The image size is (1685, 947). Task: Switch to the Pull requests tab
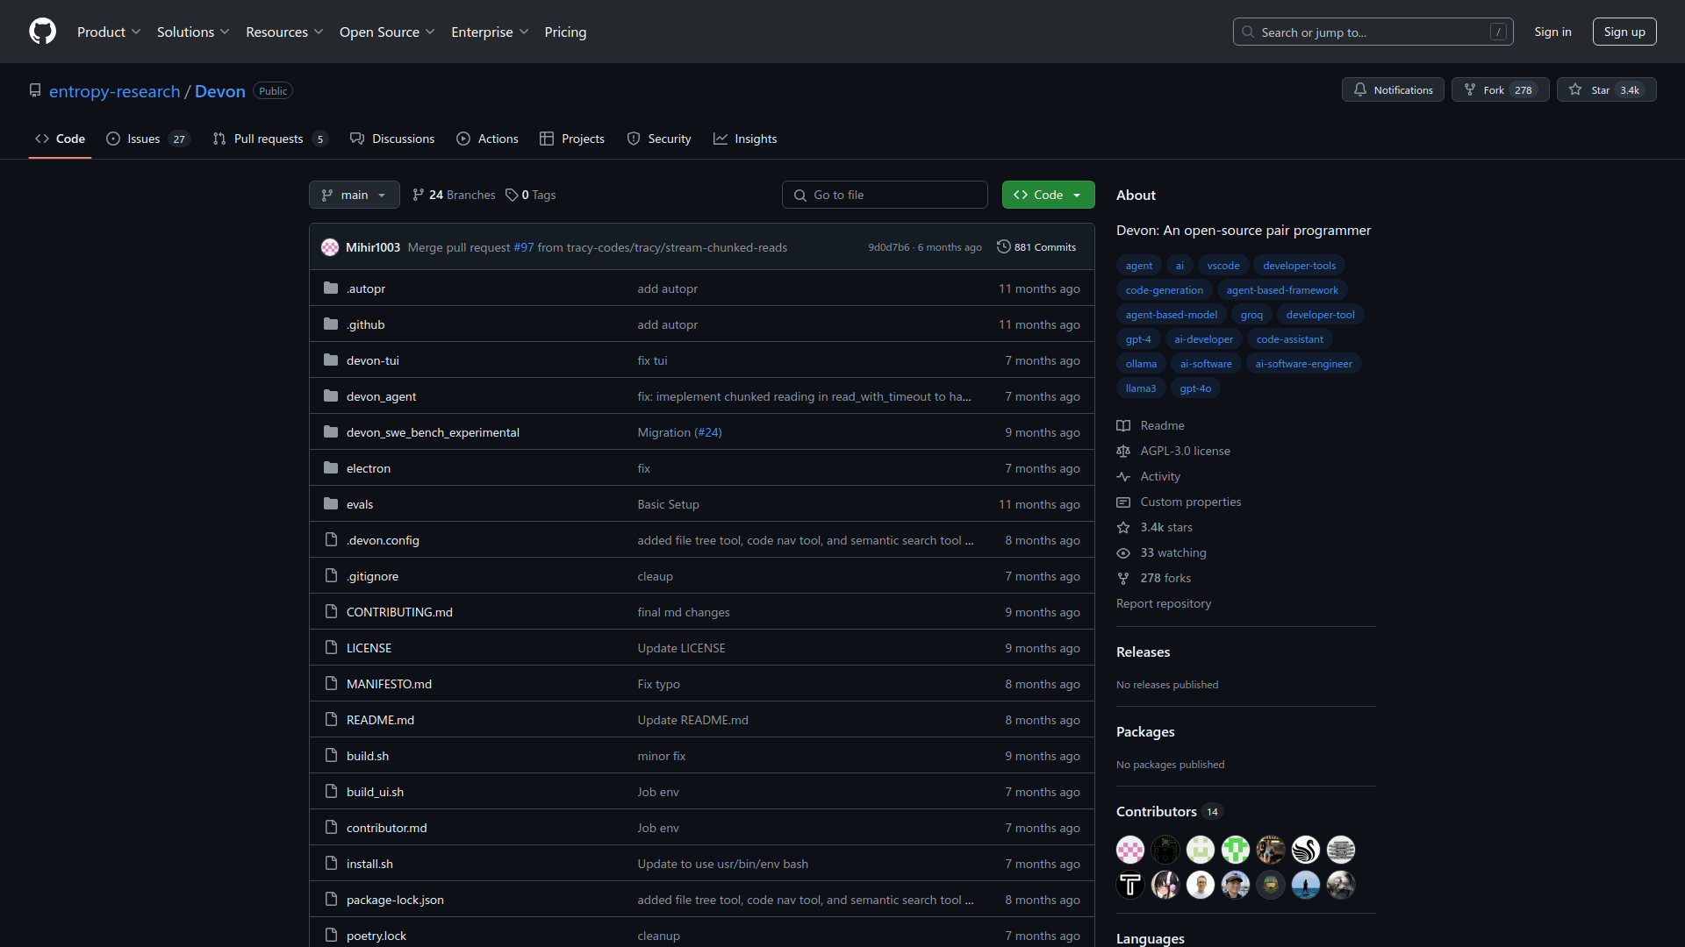270,139
